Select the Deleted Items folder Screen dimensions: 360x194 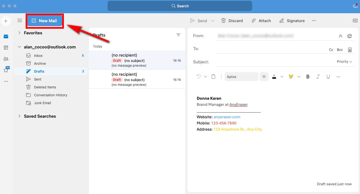(x=45, y=87)
